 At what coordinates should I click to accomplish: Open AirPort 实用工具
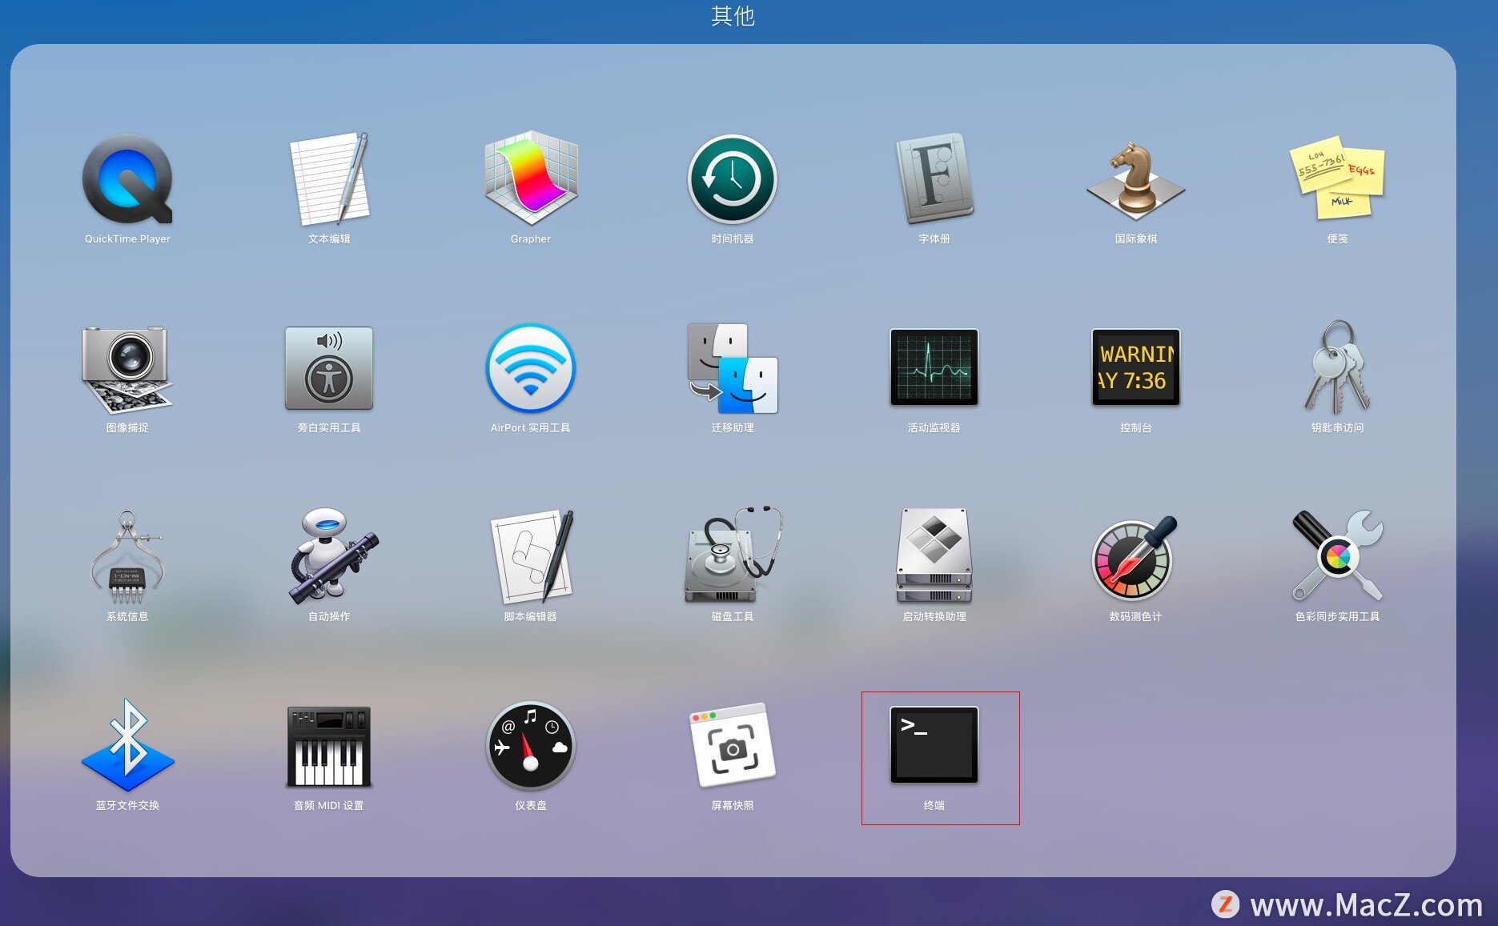point(531,368)
